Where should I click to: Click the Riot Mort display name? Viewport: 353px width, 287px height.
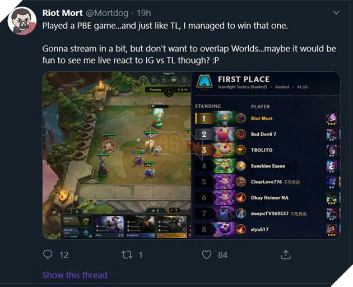[63, 13]
